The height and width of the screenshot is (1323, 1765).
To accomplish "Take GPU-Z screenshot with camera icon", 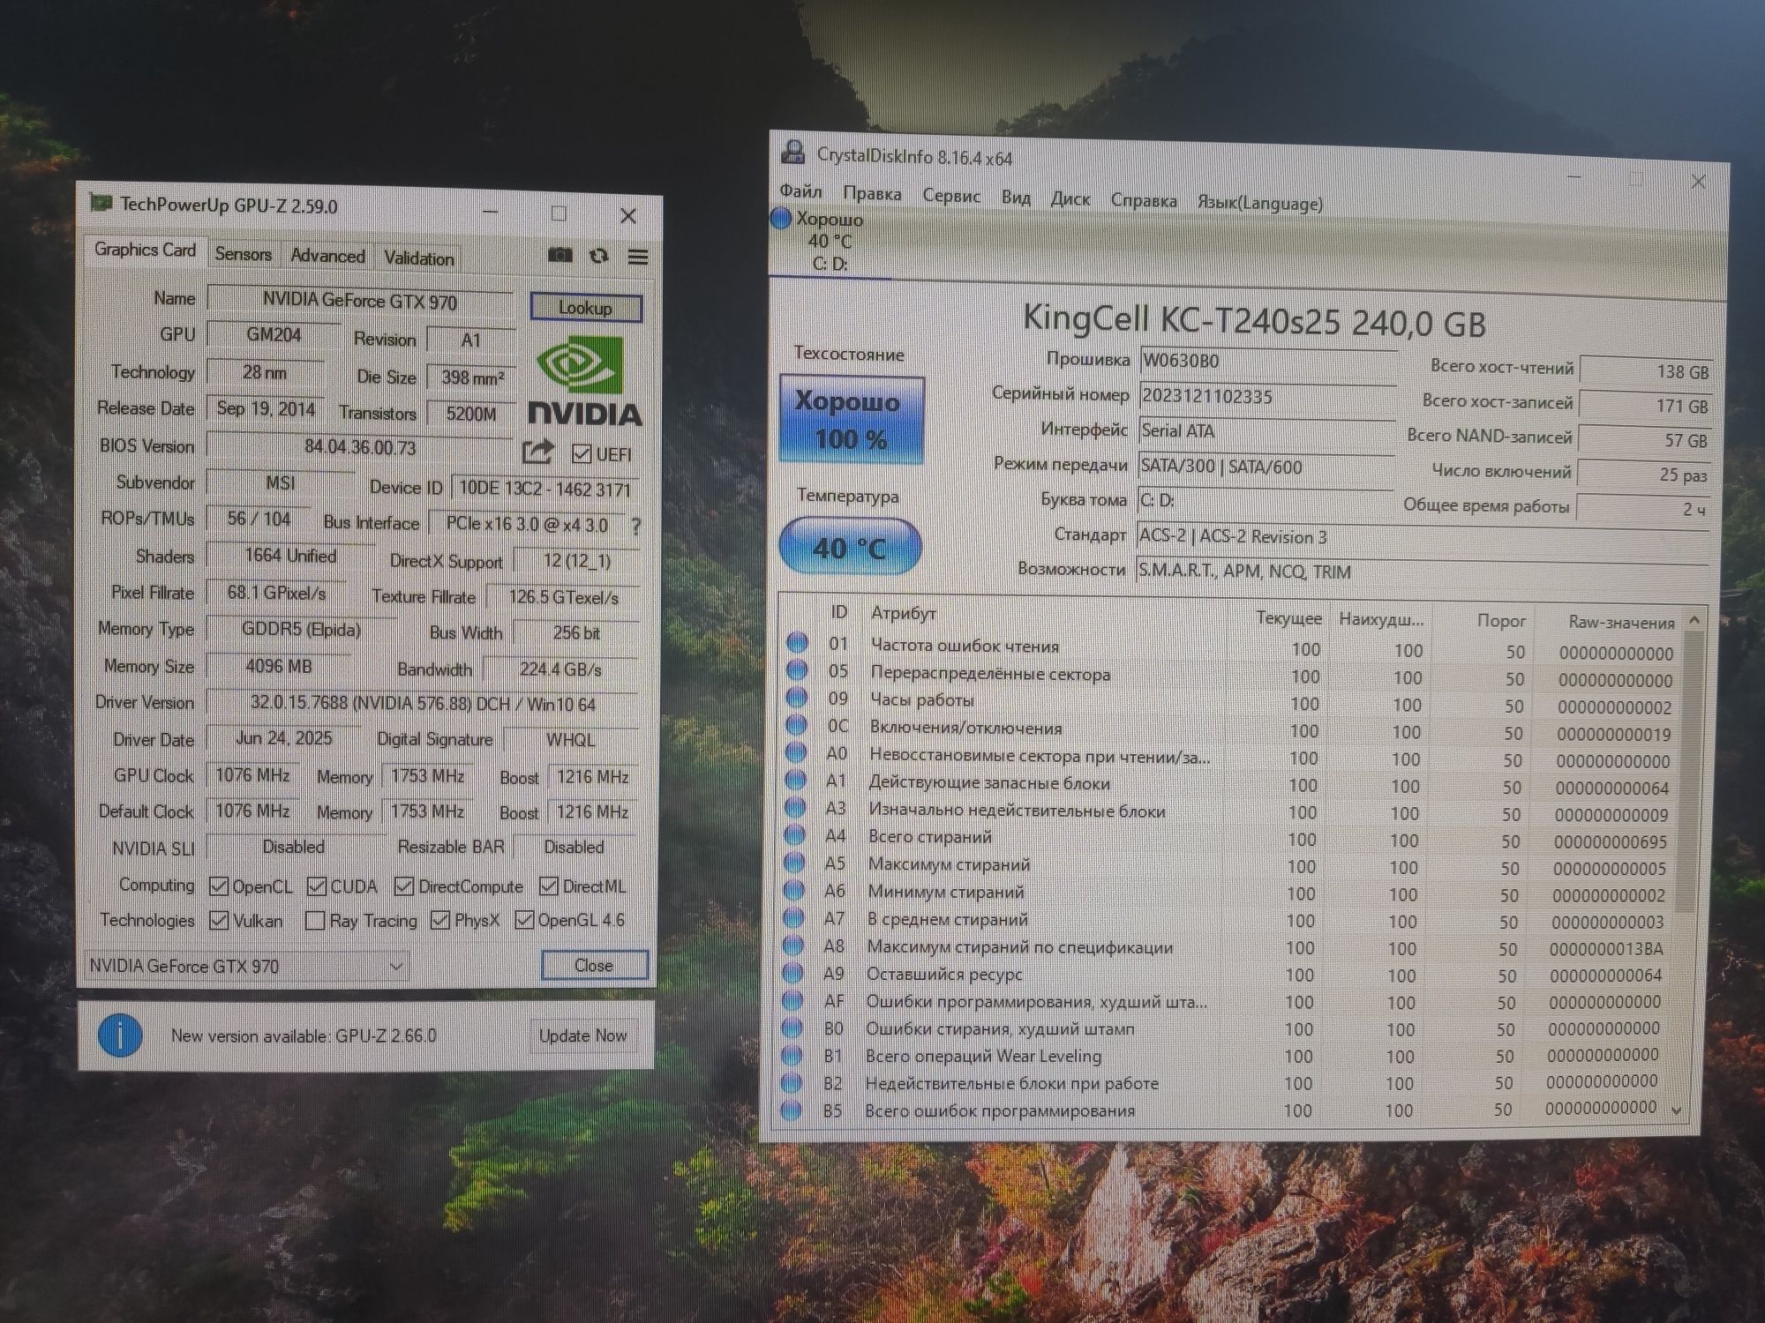I will tap(560, 256).
